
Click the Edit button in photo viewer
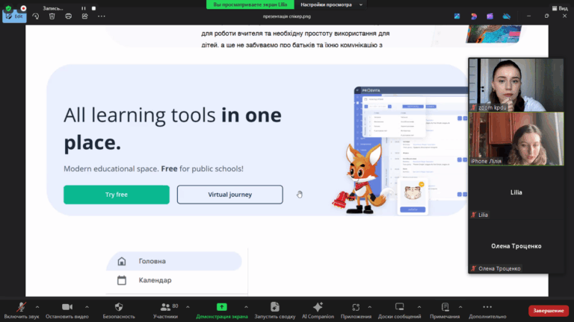click(x=14, y=16)
